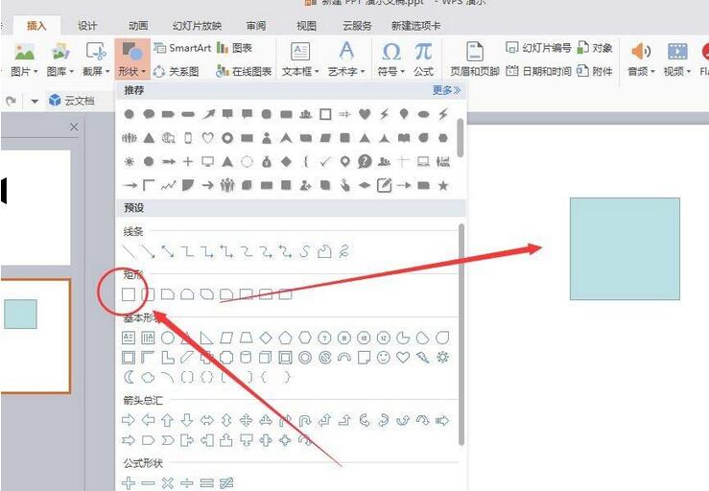This screenshot has height=491, width=709.
Task: Switch to the 动画 tab
Action: [x=138, y=26]
